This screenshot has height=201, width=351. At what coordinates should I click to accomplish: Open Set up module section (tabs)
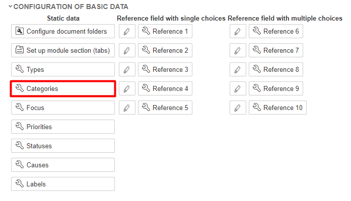coord(63,51)
